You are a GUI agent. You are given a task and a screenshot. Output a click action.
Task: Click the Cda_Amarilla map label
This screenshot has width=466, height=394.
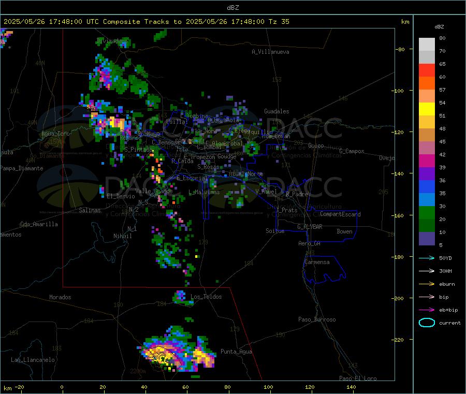39,224
